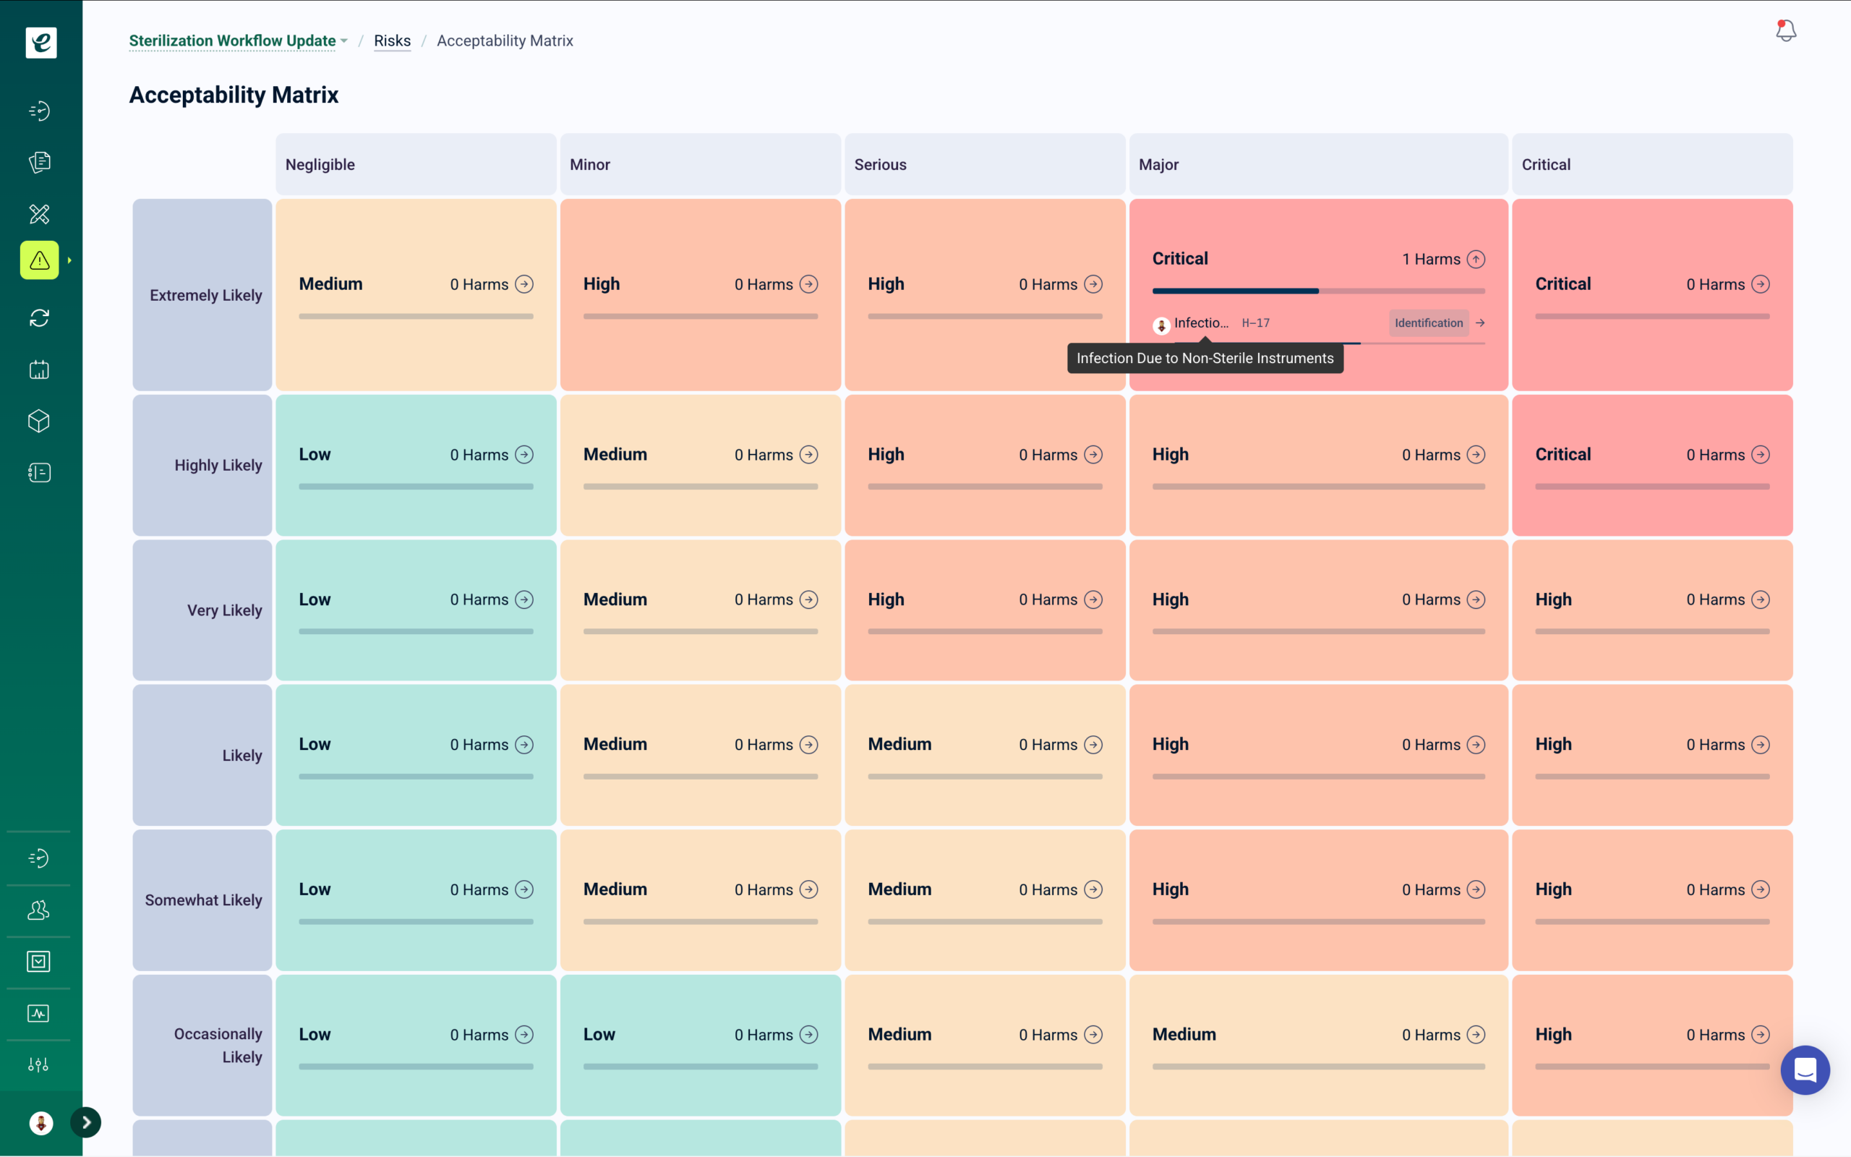Open the Risks warning triangle sidebar icon

click(40, 260)
